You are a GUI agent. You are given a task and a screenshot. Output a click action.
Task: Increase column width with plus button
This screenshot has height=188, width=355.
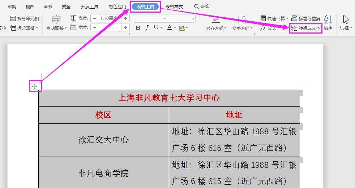click(x=125, y=27)
